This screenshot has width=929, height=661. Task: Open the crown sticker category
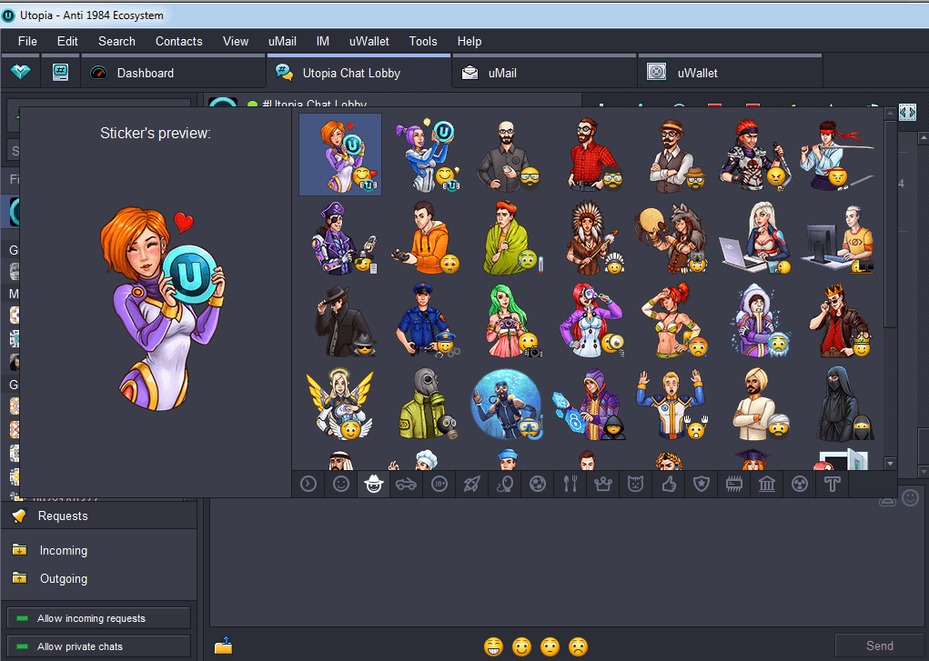click(x=603, y=485)
